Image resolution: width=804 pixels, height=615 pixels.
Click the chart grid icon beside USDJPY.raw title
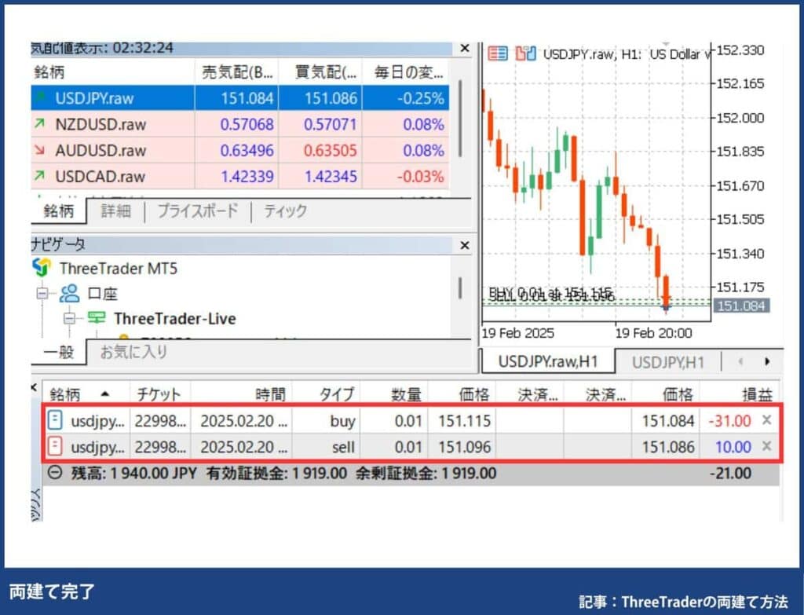pos(497,53)
